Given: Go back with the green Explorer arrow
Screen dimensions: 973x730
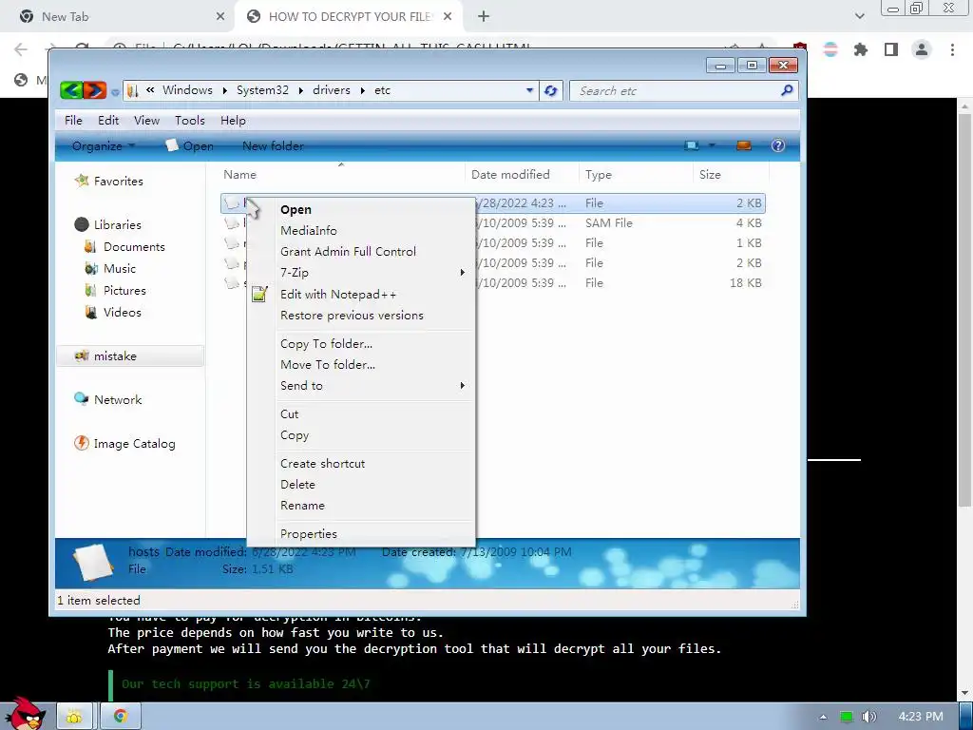Looking at the screenshot, I should [72, 90].
